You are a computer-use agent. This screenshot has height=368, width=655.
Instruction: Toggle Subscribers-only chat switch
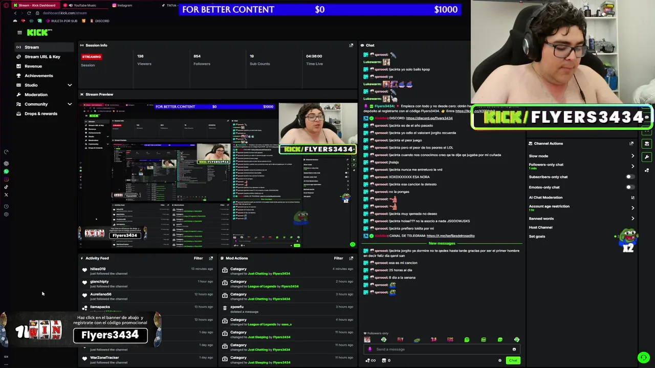629,177
